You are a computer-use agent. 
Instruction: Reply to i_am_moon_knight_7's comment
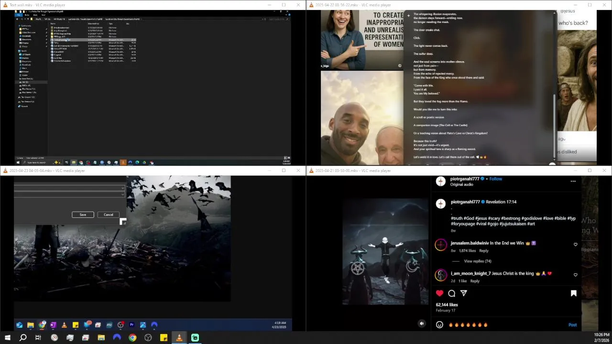475,281
